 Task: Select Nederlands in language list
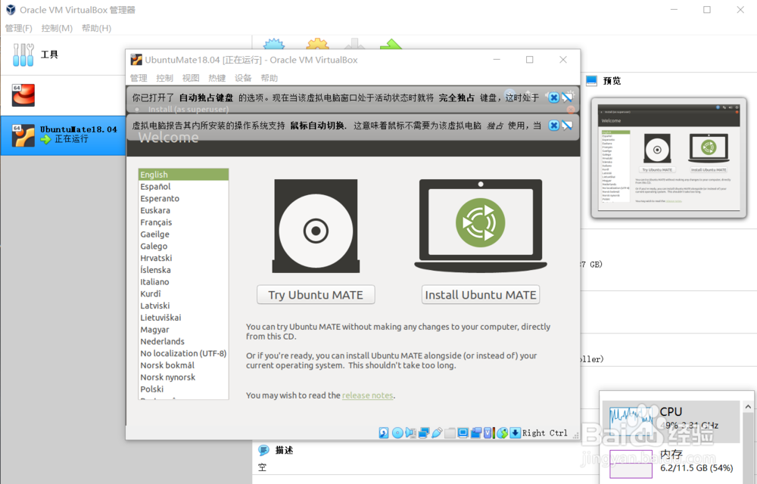click(183, 341)
